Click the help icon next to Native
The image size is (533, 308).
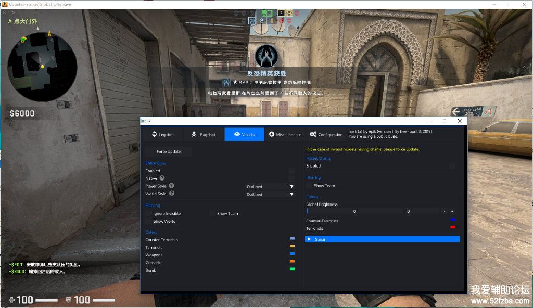pos(162,178)
